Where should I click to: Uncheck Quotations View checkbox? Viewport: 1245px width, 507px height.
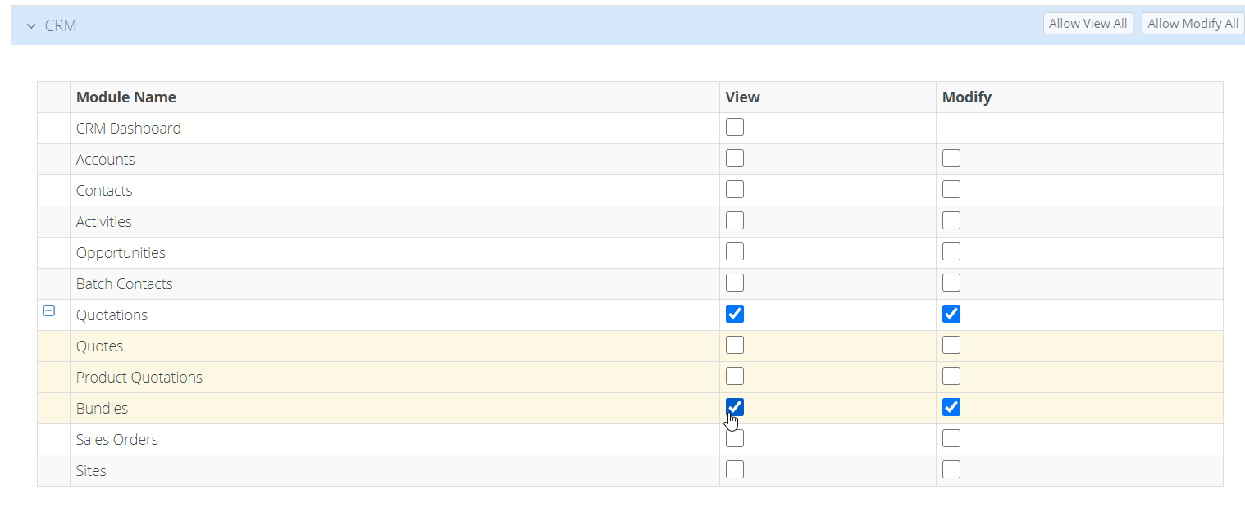point(735,315)
